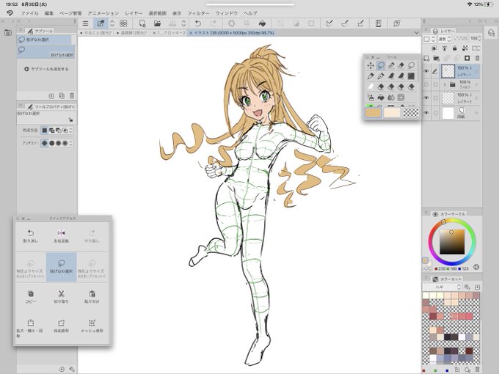
Task: Open the blend mode 通常 dropdown
Action: pos(445,39)
